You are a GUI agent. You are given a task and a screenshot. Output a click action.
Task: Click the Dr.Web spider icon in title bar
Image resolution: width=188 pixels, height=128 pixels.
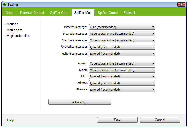pyautogui.click(x=4, y=5)
